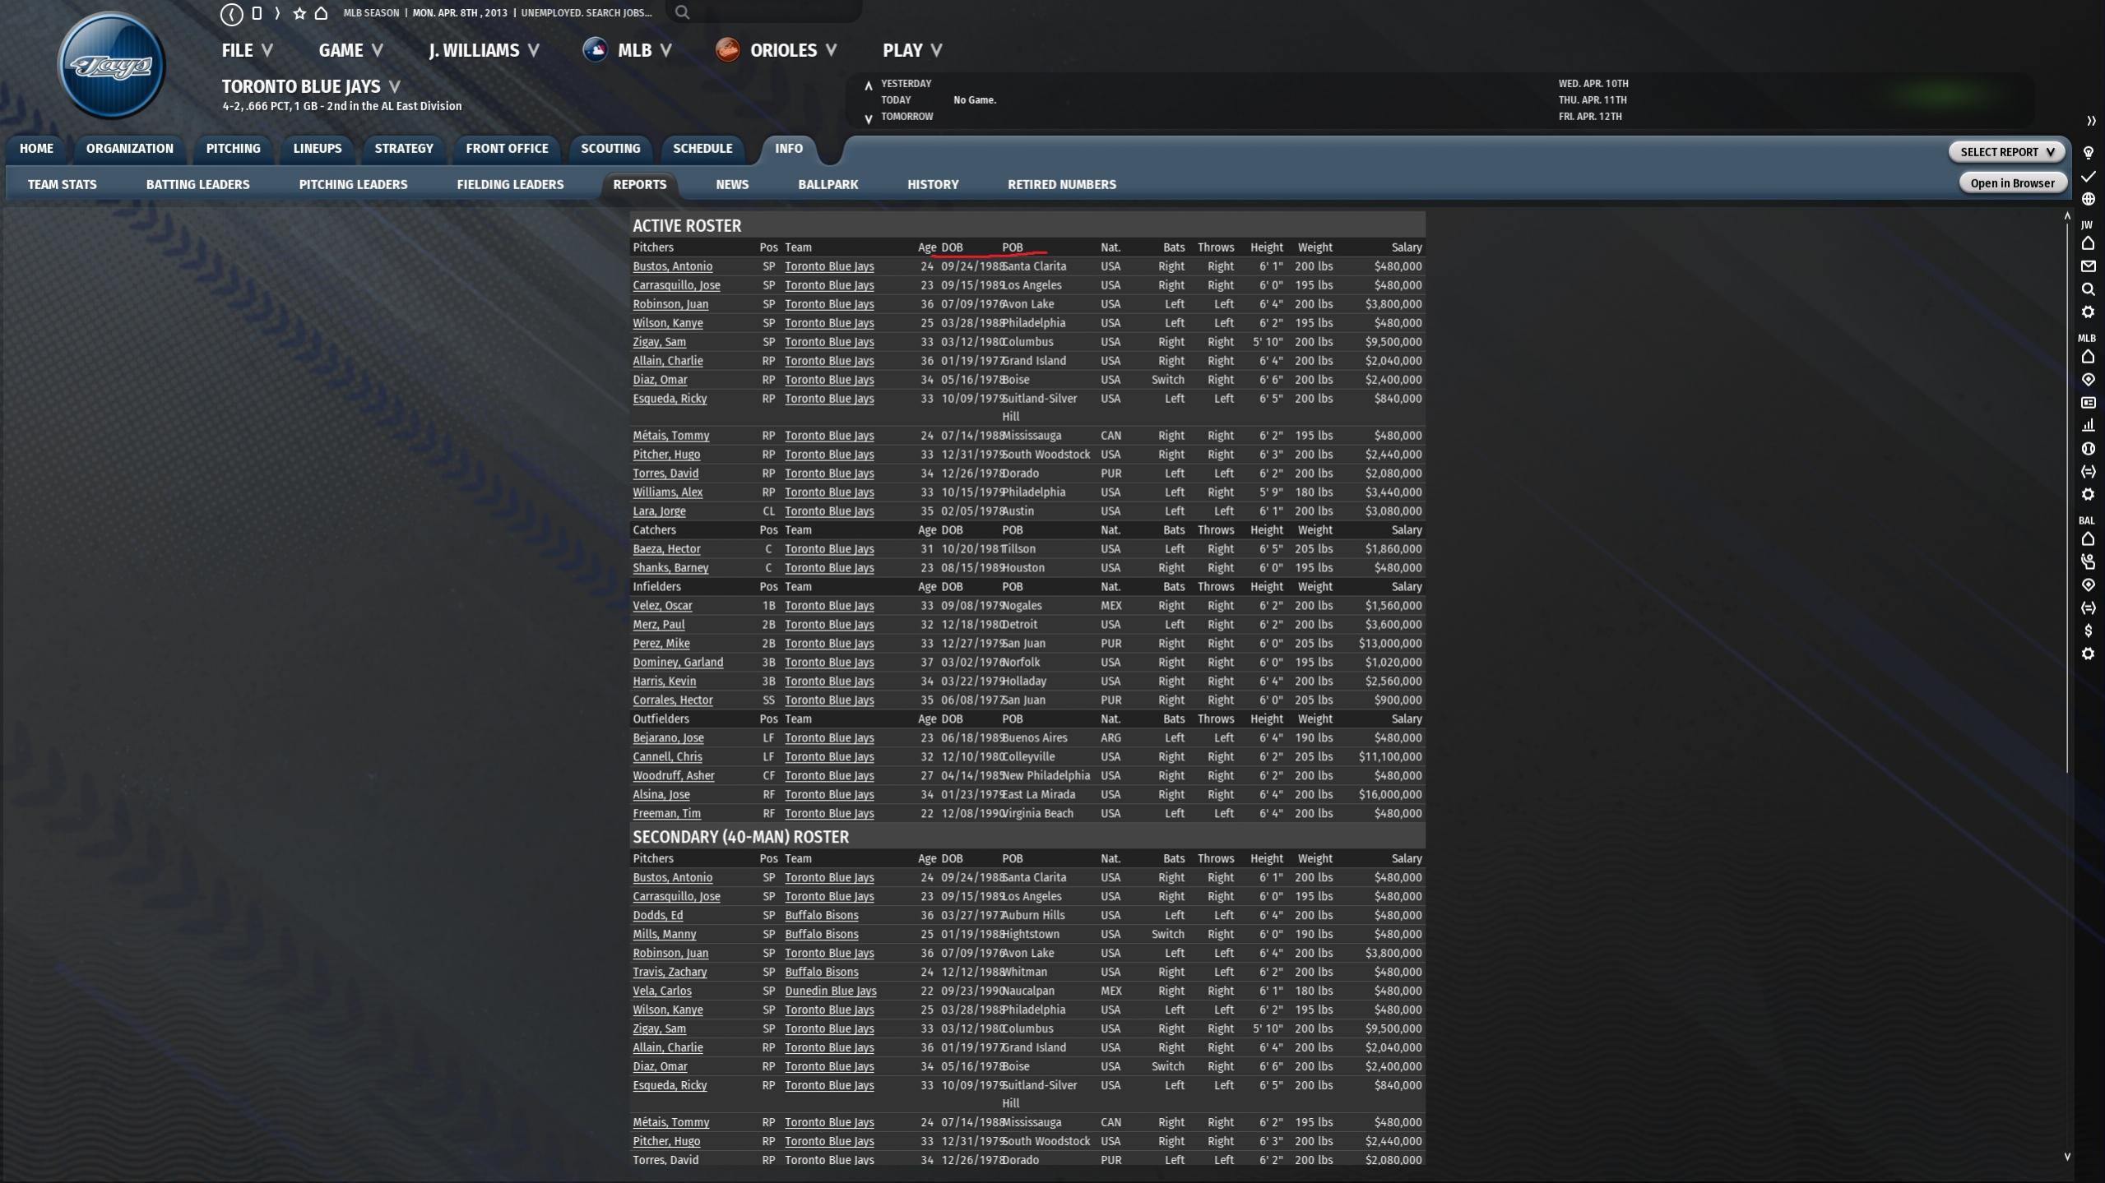
Task: Switch to the BALLPARK tab
Action: pos(828,185)
